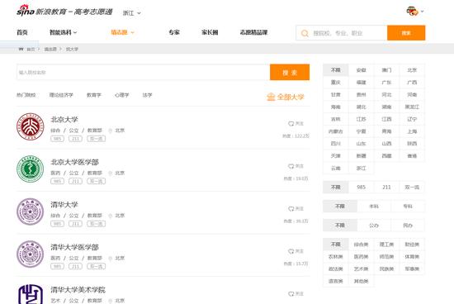This screenshot has height=304, width=454.
Task: Select the 医药类 school type filter
Action: tap(361, 257)
